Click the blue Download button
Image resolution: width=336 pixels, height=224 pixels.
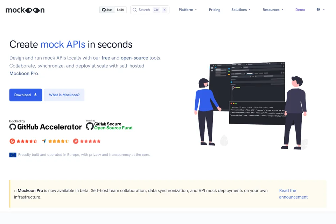click(x=26, y=95)
